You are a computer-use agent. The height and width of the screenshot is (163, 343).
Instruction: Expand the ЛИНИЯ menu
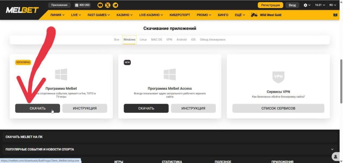tap(57, 15)
